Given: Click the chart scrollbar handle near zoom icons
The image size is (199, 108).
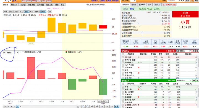Looking at the screenshot, I should (78, 106).
